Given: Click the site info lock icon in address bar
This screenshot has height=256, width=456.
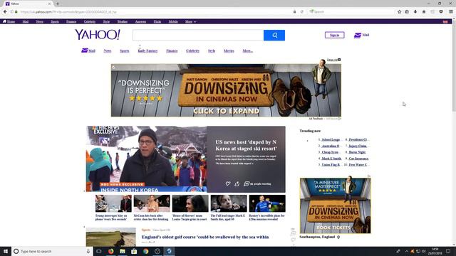Looking at the screenshot, I should (x=16, y=12).
